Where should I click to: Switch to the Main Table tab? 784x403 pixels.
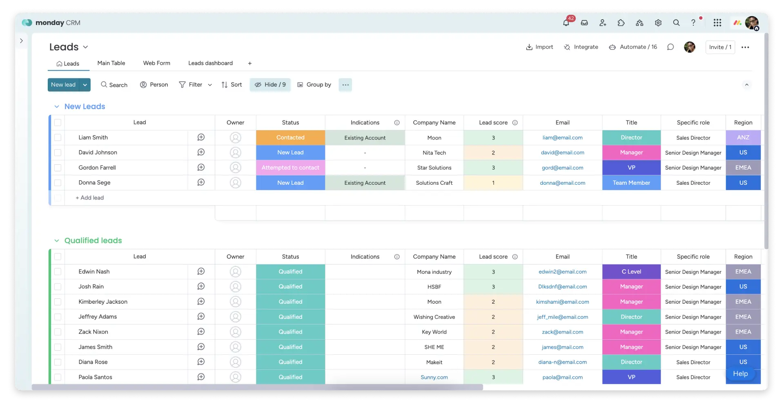111,63
